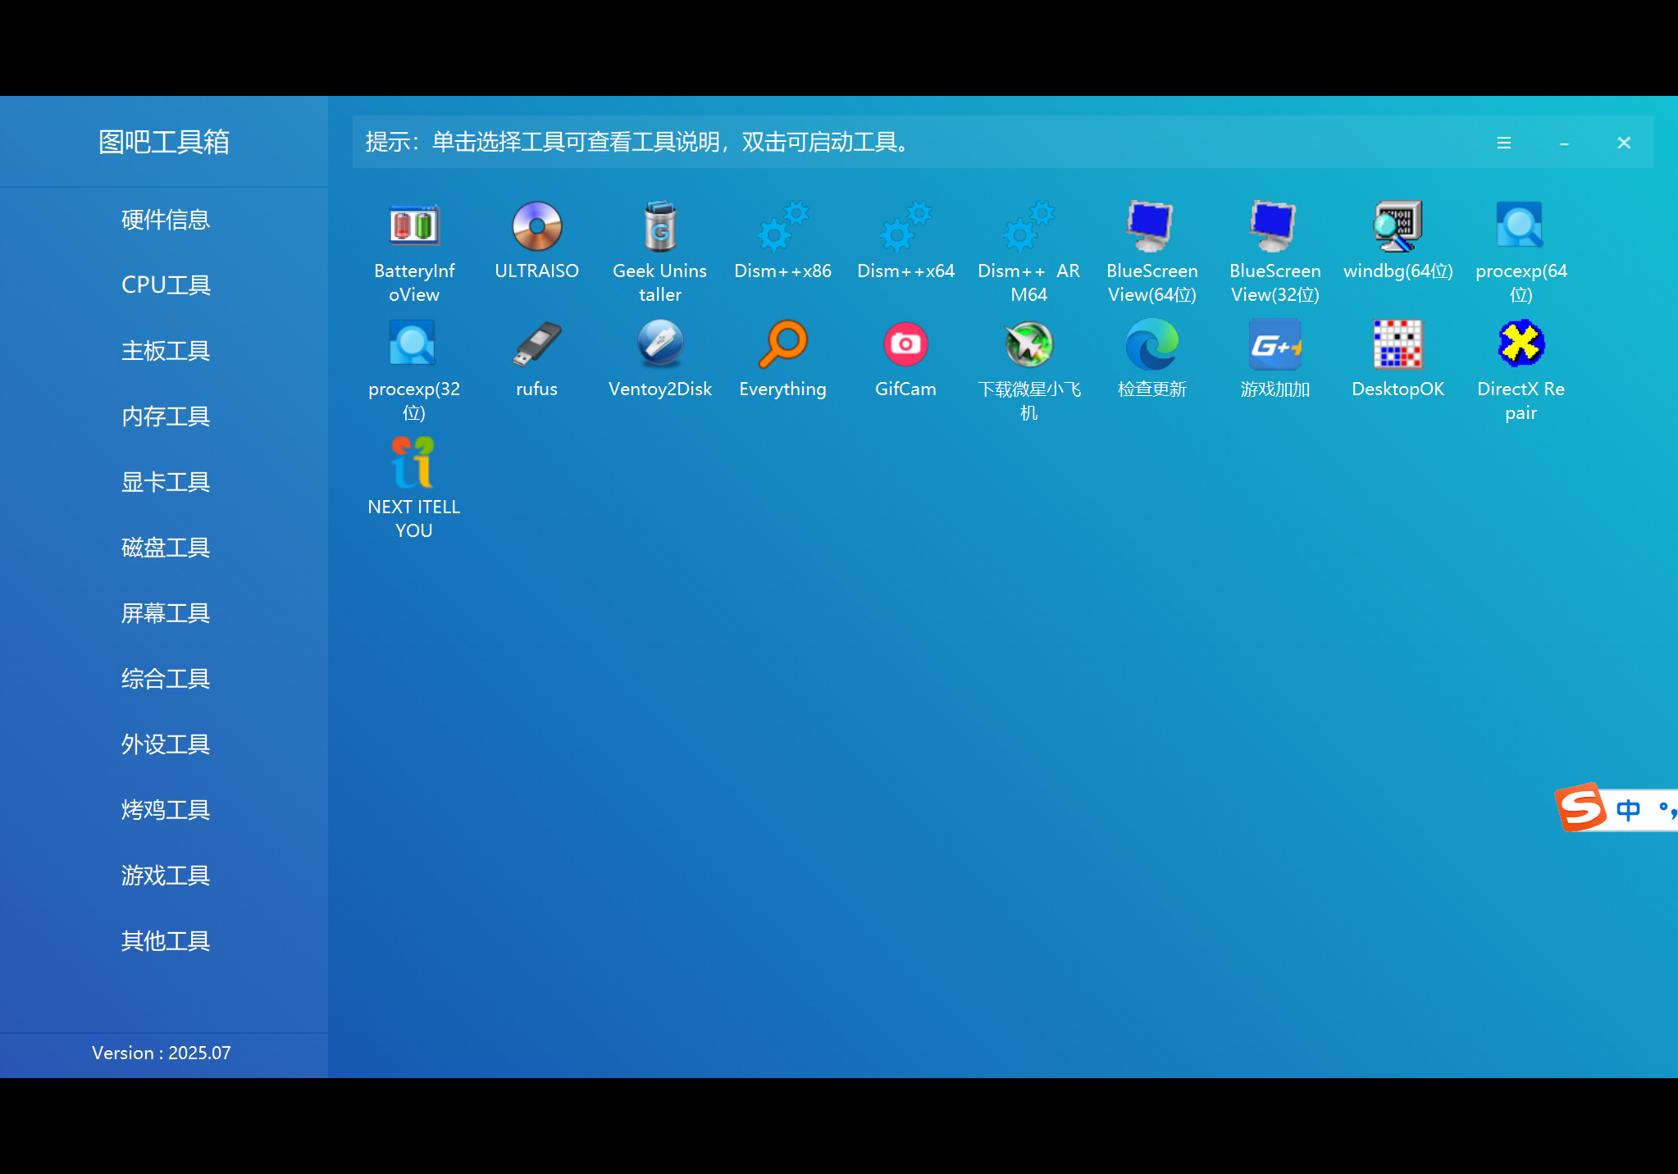Image resolution: width=1678 pixels, height=1174 pixels.
Task: Select the 检查更新 Edge-style icon
Action: tap(1151, 344)
